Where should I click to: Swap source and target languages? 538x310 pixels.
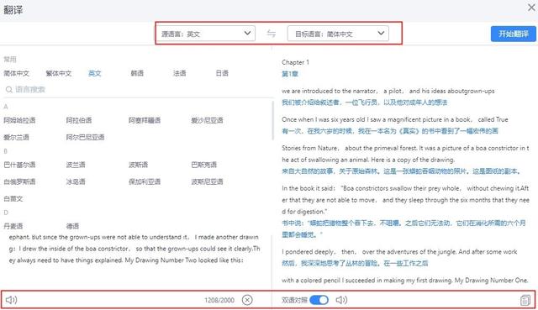pyautogui.click(x=271, y=34)
